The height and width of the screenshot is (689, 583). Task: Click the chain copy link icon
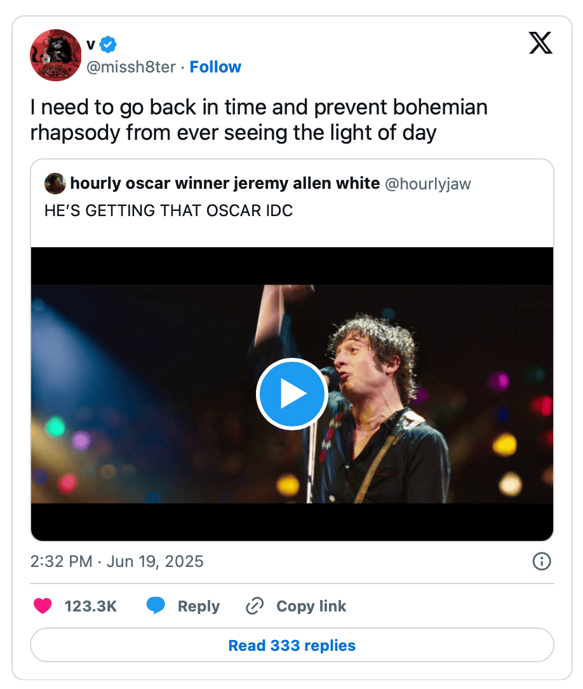[254, 606]
